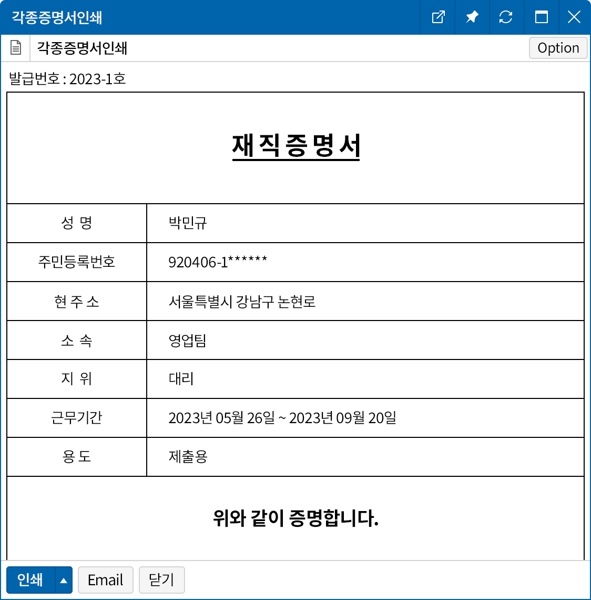Select the 근무기간 date range

(282, 418)
